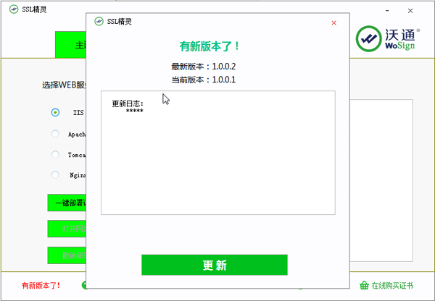Close the update dialog with red X
The image size is (435, 301).
(x=333, y=22)
